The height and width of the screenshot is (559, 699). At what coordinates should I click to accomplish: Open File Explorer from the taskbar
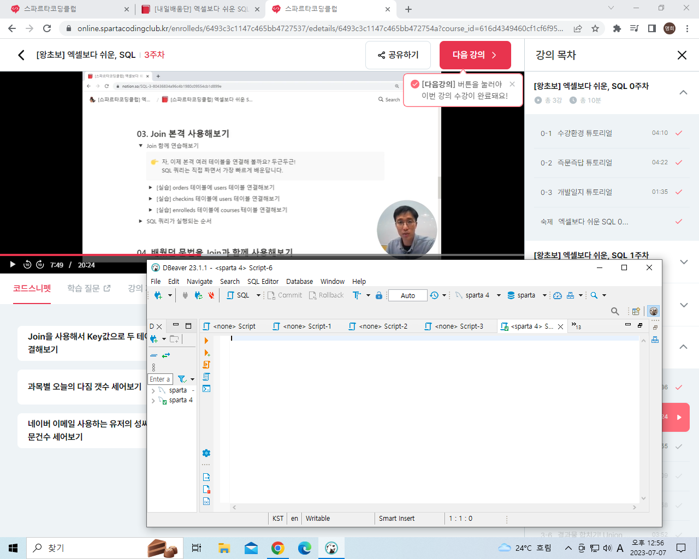point(224,548)
